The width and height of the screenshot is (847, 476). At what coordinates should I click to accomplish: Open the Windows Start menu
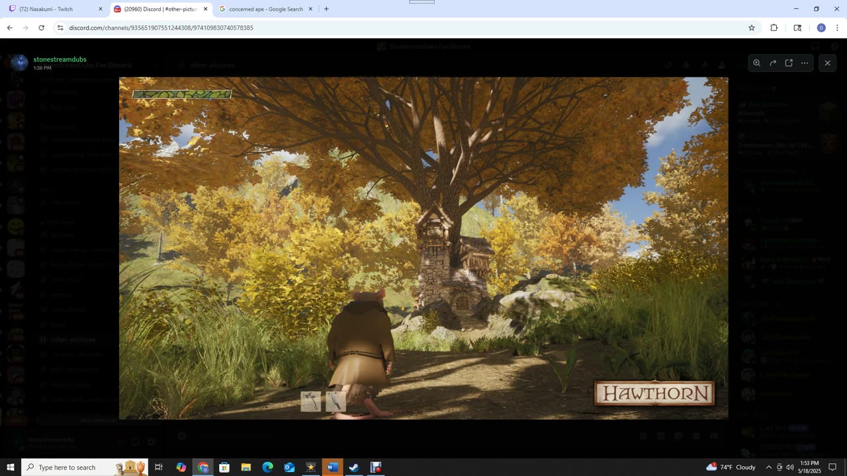(11, 467)
